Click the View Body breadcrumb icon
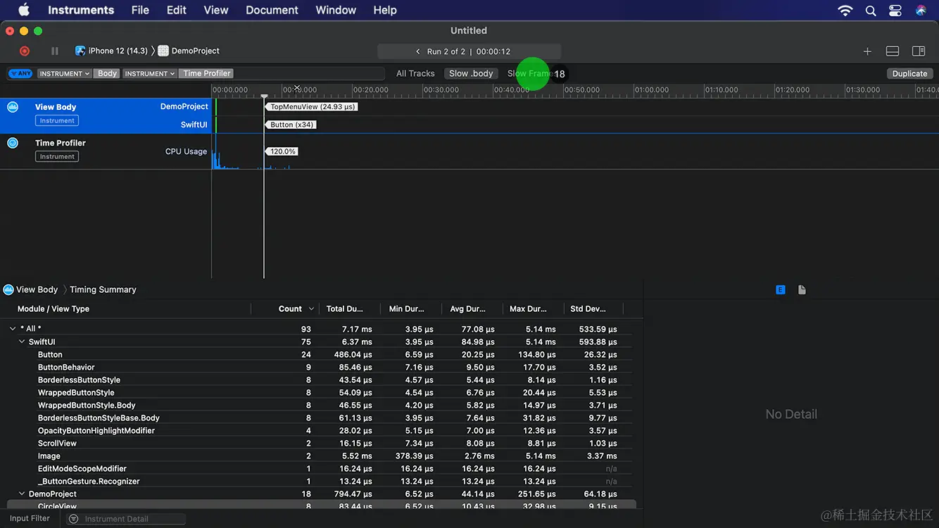939x528 pixels. pyautogui.click(x=8, y=289)
